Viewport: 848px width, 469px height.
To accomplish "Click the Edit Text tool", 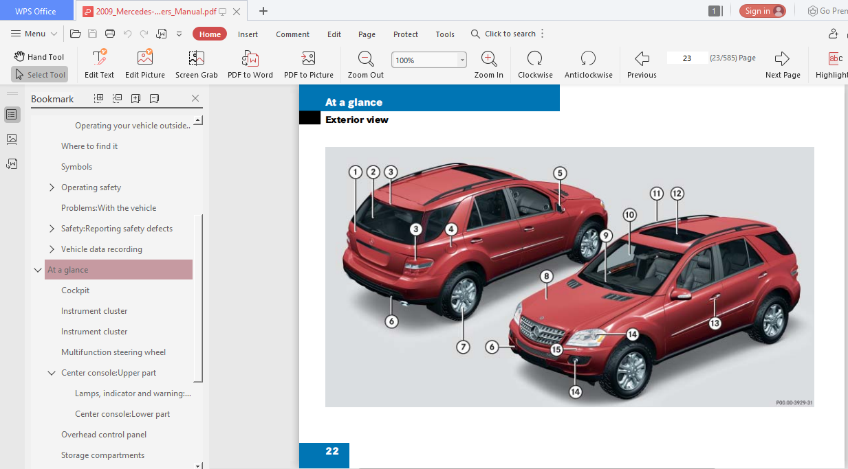I will [x=99, y=64].
